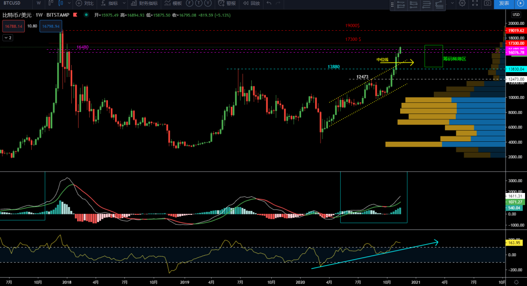The image size is (527, 286).
Task: Take a chart snapshot with camera
Action: click(487, 3)
